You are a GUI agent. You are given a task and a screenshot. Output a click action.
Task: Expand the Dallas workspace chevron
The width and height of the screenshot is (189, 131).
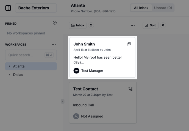click(x=9, y=75)
